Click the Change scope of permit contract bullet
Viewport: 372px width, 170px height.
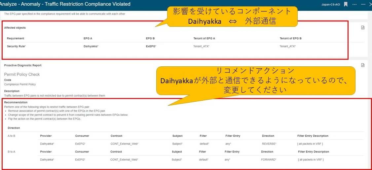tap(68, 115)
